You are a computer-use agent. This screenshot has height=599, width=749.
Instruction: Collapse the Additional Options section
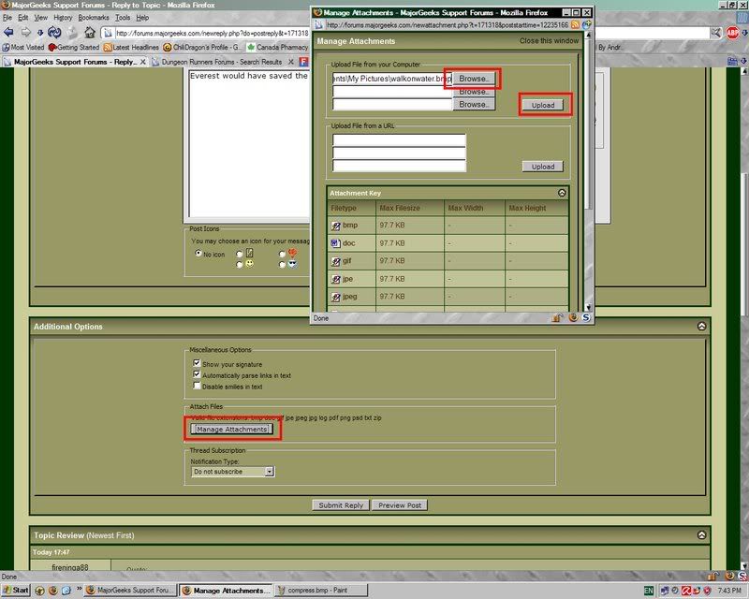[701, 327]
